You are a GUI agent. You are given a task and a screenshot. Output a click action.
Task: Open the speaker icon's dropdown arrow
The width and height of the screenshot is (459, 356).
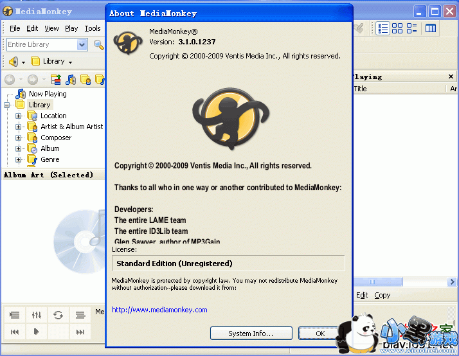(23, 62)
